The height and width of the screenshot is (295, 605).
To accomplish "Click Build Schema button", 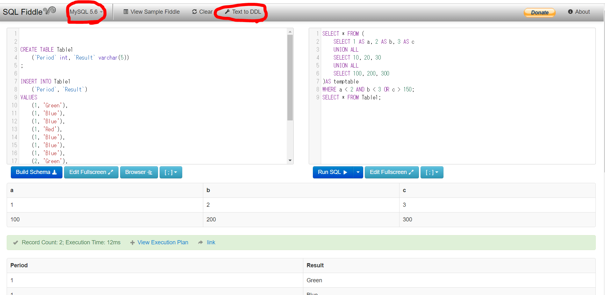I will tap(37, 172).
